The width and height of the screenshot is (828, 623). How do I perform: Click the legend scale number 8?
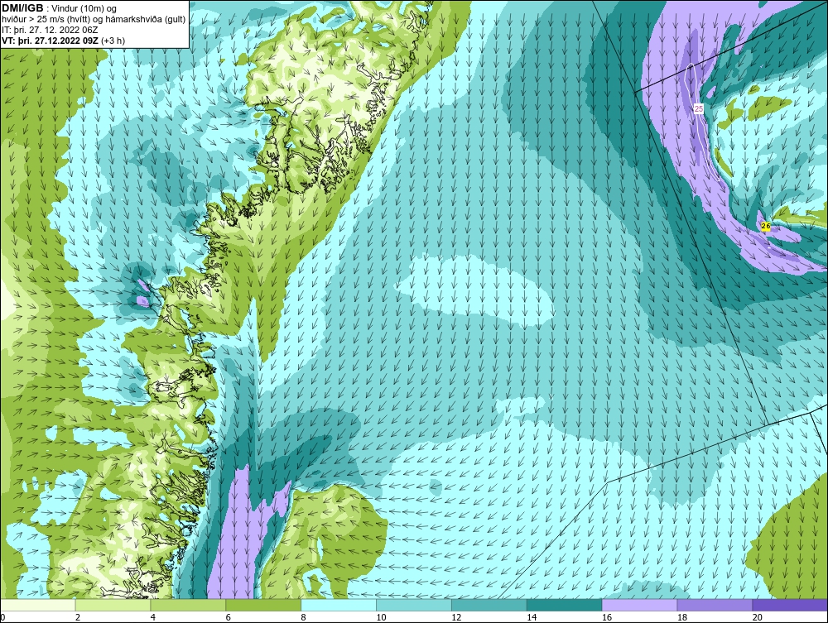(304, 617)
